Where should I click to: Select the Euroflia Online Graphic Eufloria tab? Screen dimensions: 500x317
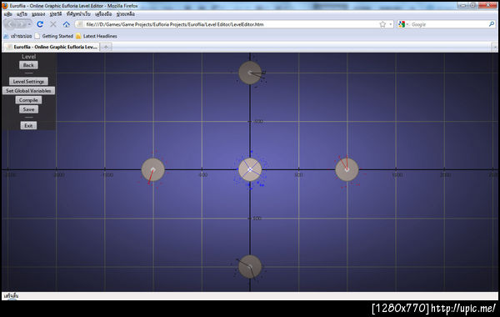(51, 47)
